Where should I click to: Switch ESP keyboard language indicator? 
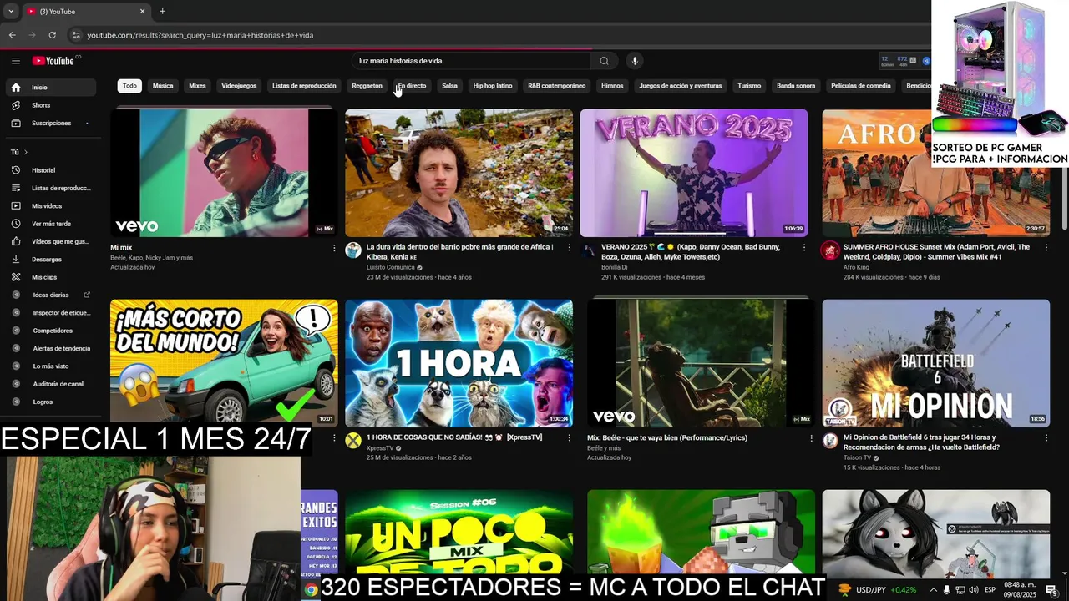pyautogui.click(x=990, y=590)
